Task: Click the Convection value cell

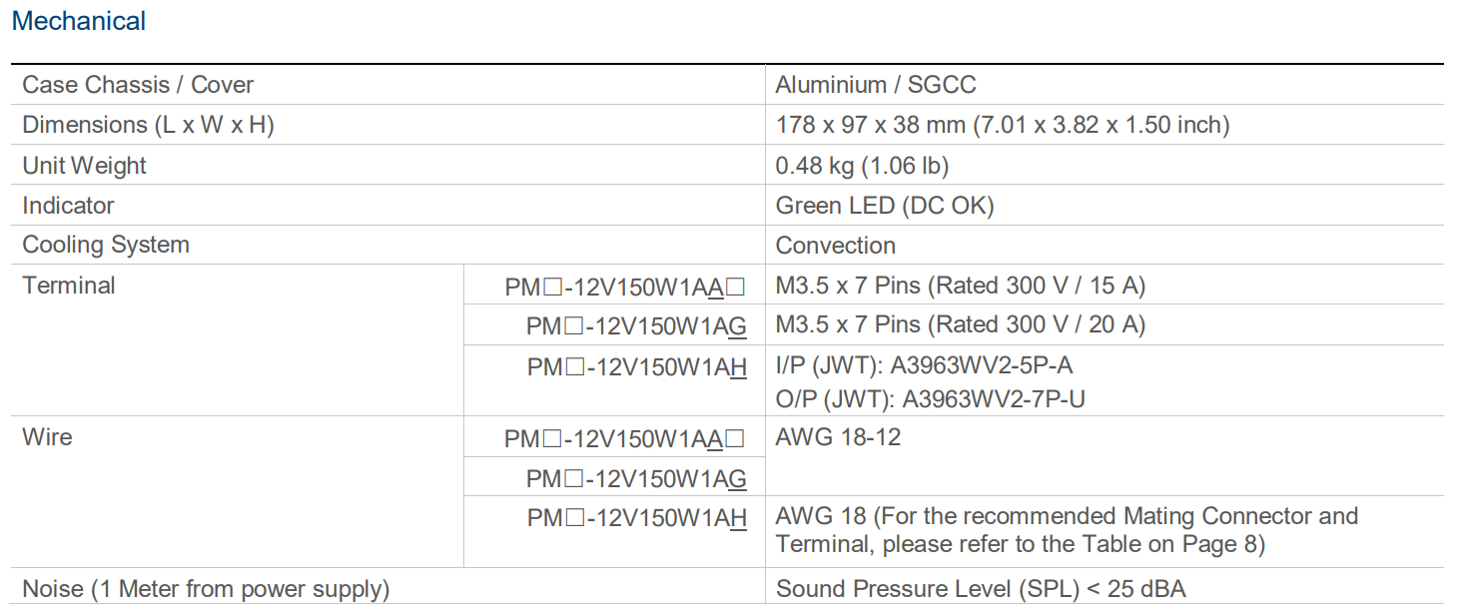Action: click(x=835, y=245)
